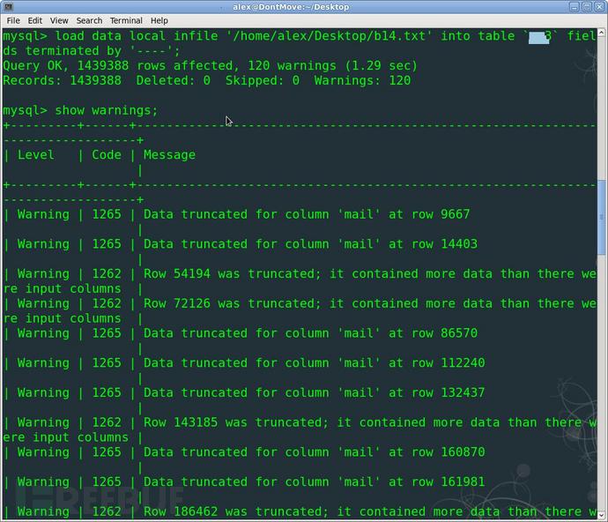Maximize the terminal window
The height and width of the screenshot is (522, 608).
pos(586,6)
